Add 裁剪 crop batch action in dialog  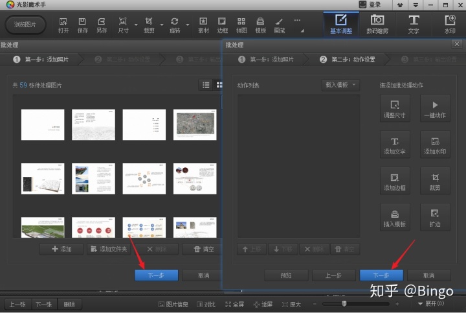(x=435, y=181)
